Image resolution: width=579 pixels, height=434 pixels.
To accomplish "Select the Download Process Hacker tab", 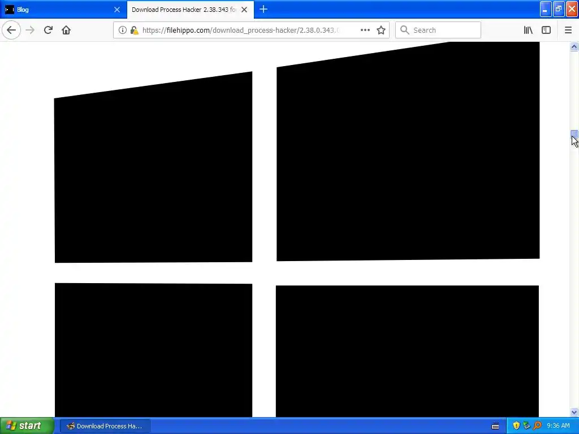I will (x=190, y=10).
